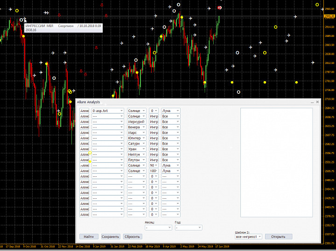Screen dimensions: 336x251
Task: Open the Нептун planet dropdown
Action: (136, 154)
